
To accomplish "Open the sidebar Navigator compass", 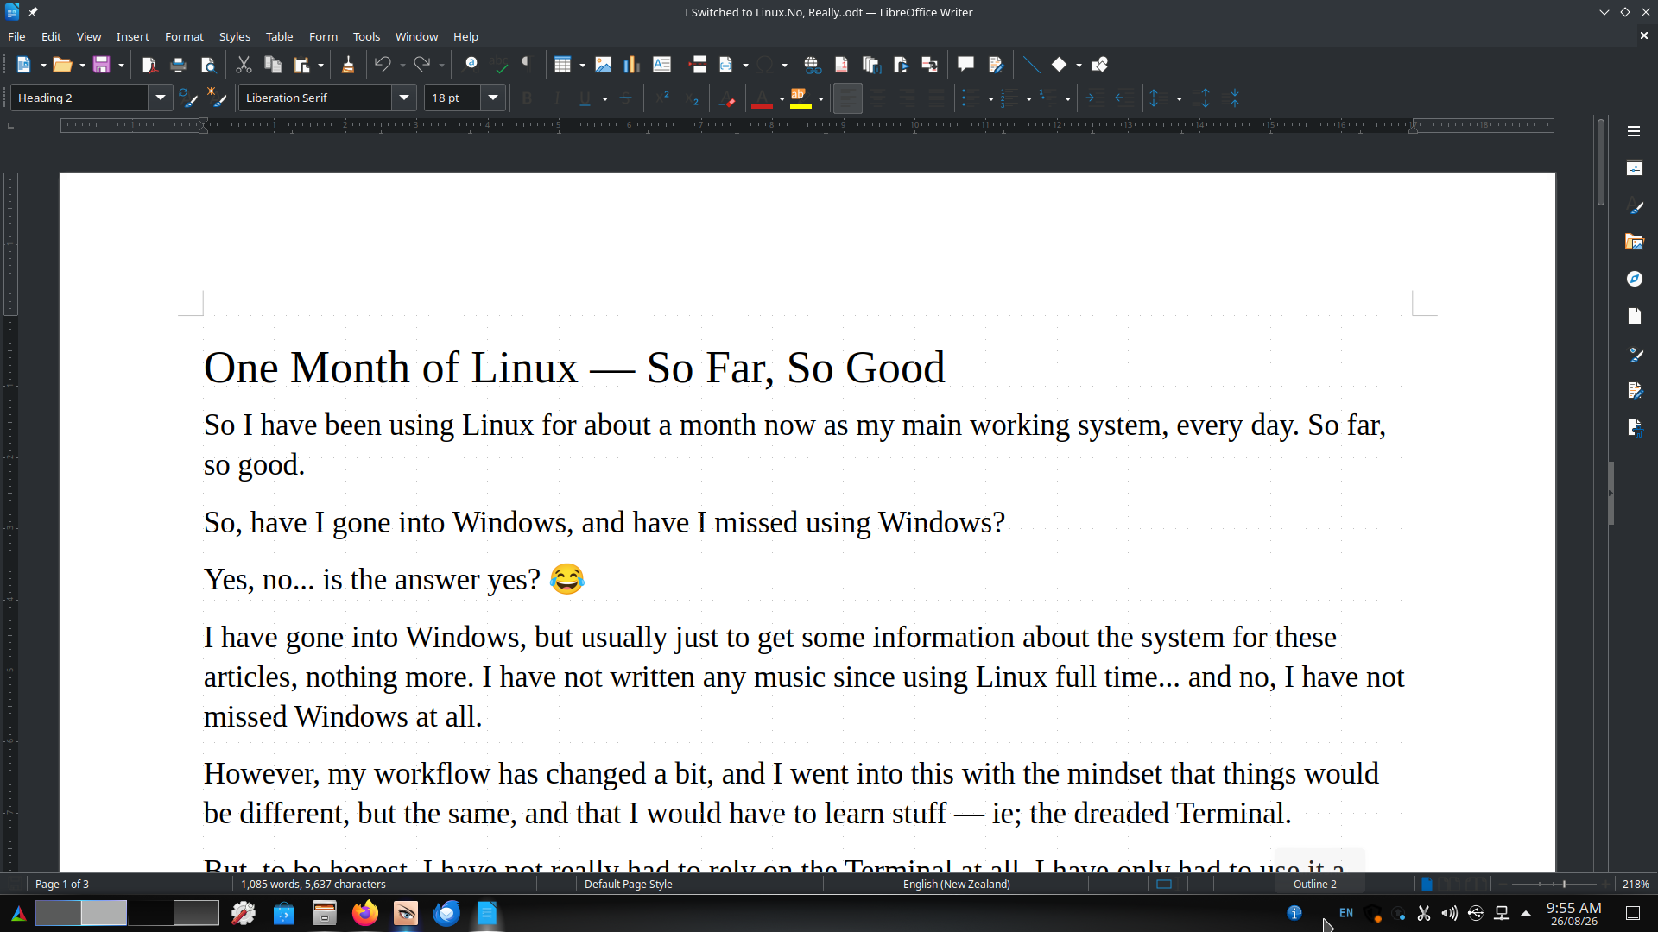I will coord(1634,279).
